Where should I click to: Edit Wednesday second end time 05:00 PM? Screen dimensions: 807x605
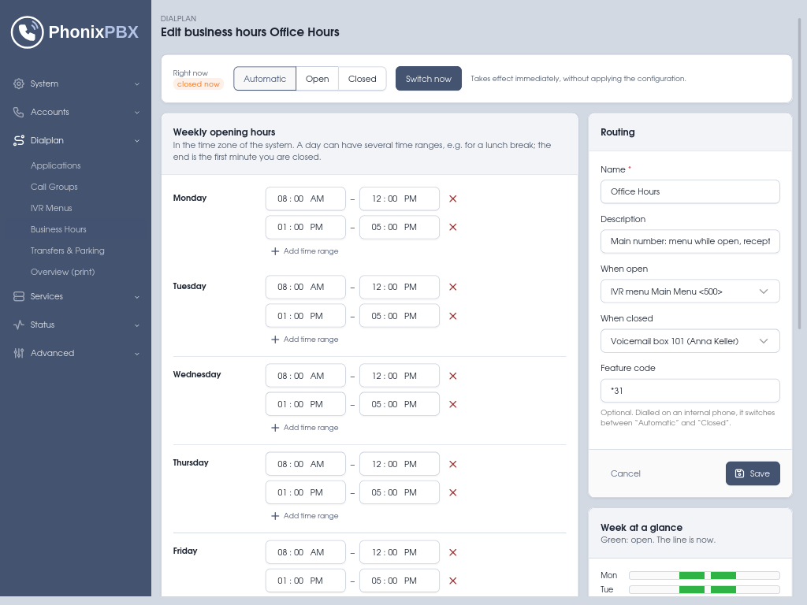(x=400, y=404)
